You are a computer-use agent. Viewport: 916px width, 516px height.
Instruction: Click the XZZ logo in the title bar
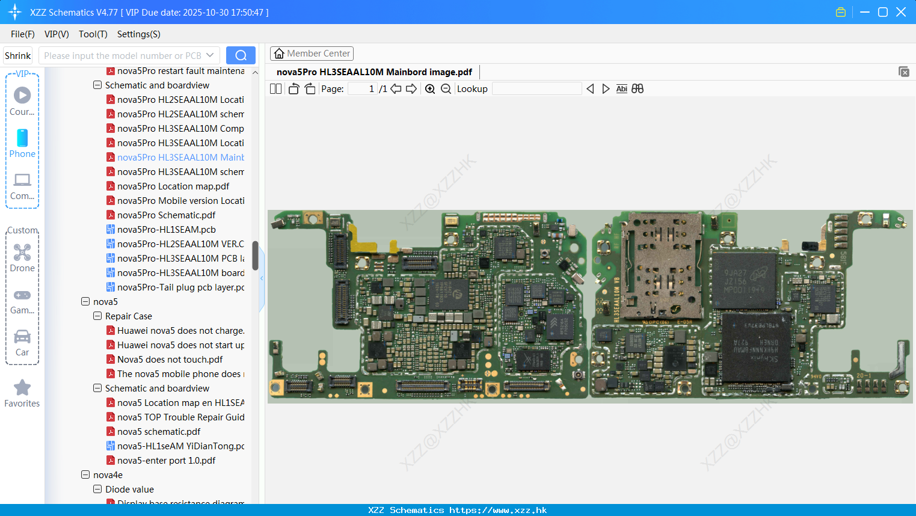click(15, 12)
